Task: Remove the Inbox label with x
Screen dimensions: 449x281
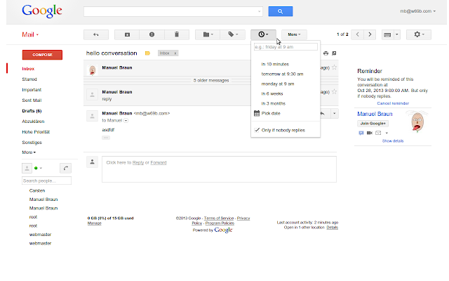Action: tap(175, 53)
